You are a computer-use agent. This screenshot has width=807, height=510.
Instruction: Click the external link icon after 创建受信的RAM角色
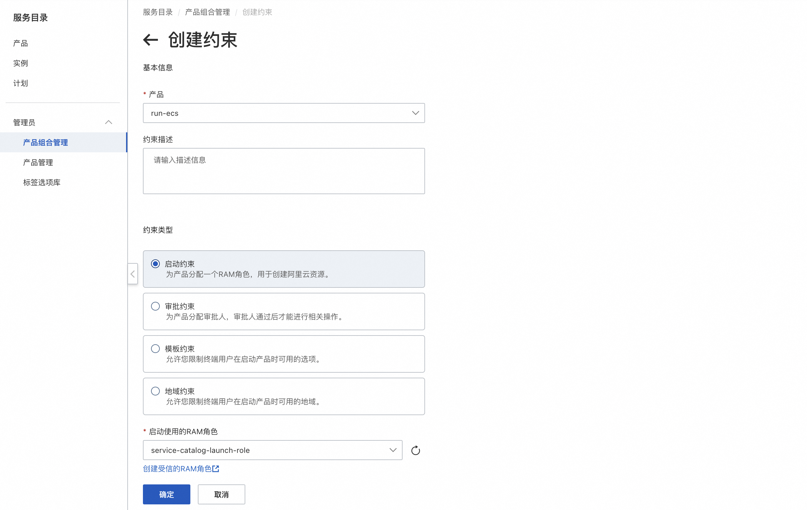click(x=216, y=469)
